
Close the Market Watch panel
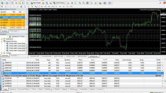(26, 9)
